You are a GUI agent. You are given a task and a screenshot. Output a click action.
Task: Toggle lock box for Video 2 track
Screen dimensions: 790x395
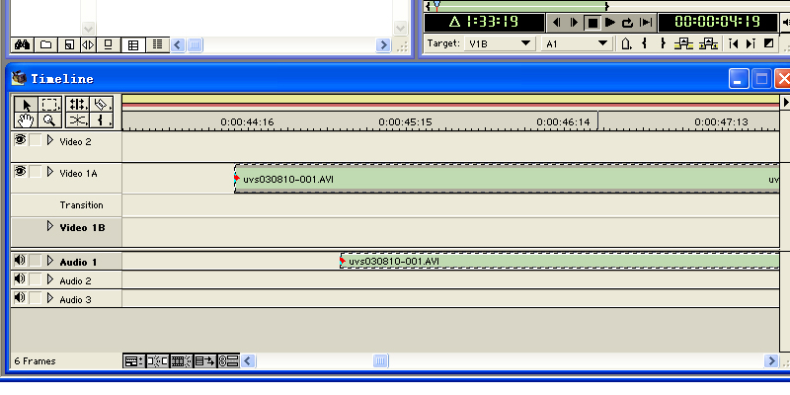point(35,140)
